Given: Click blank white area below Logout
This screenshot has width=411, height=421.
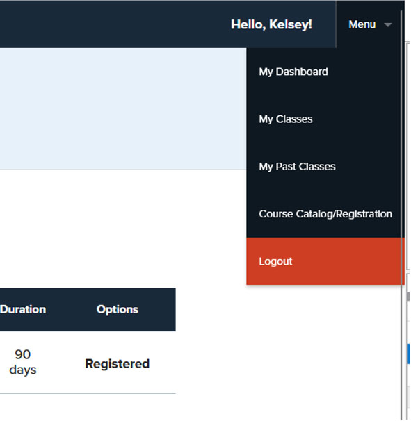Looking at the screenshot, I should (323, 349).
